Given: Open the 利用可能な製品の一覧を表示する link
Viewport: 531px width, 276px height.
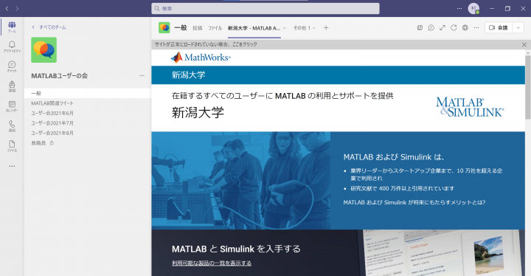Looking at the screenshot, I should (212, 263).
